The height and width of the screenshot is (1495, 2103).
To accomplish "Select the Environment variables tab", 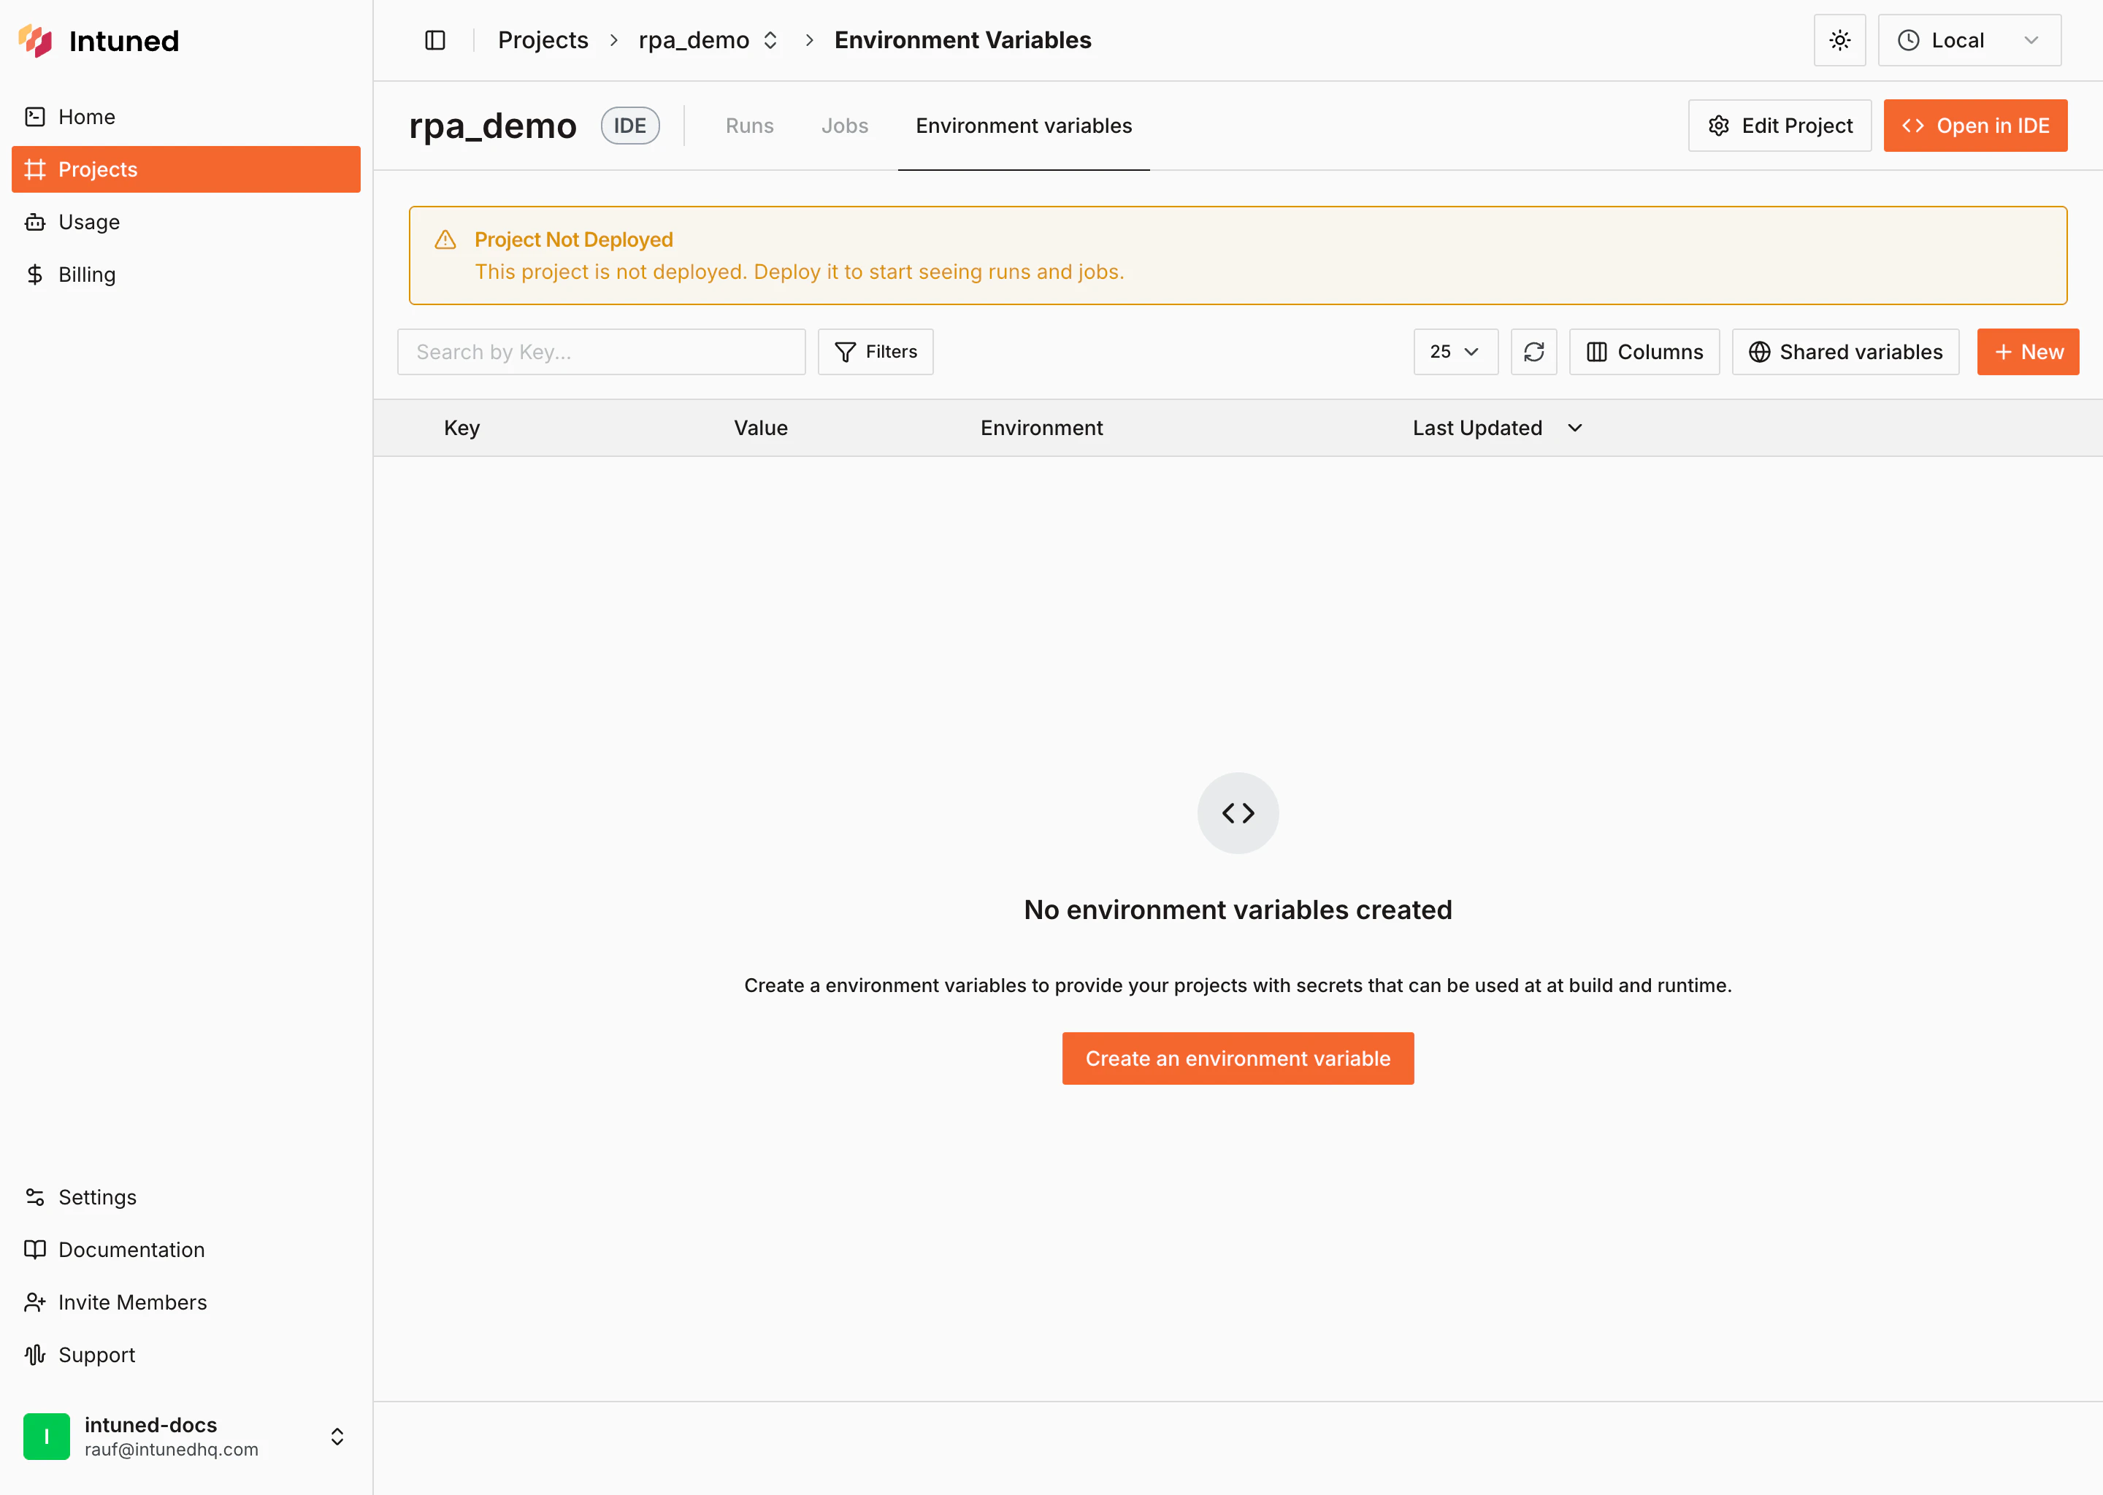I will [x=1024, y=126].
